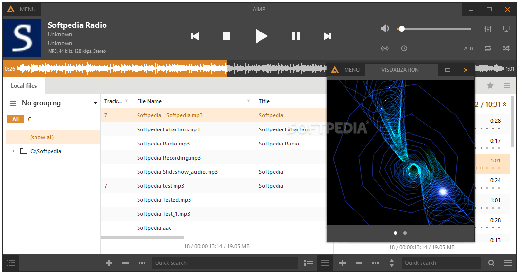519x274 pixels.
Task: Expand the C:\Softpedia folder node
Action: [13, 151]
